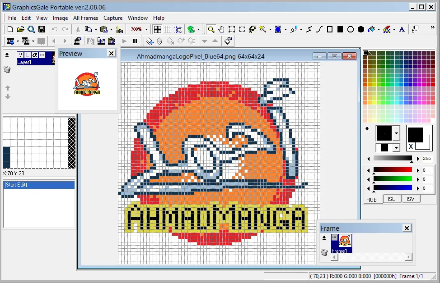
Task: Click the green channel slider
Action: point(393,179)
